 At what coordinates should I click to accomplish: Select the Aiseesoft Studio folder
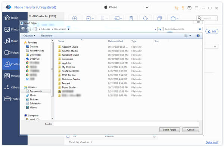click(70, 47)
